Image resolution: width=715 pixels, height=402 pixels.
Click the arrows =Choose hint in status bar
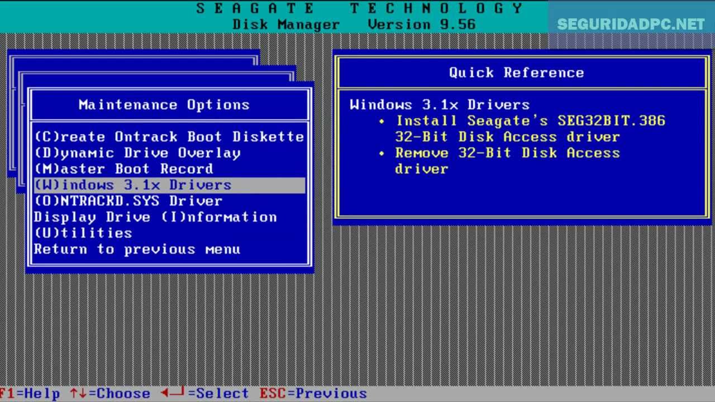tap(110, 394)
